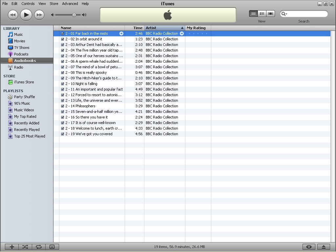This screenshot has width=336, height=252.
Task: Click the sort direction triangle in Artist header
Action: (x=182, y=28)
